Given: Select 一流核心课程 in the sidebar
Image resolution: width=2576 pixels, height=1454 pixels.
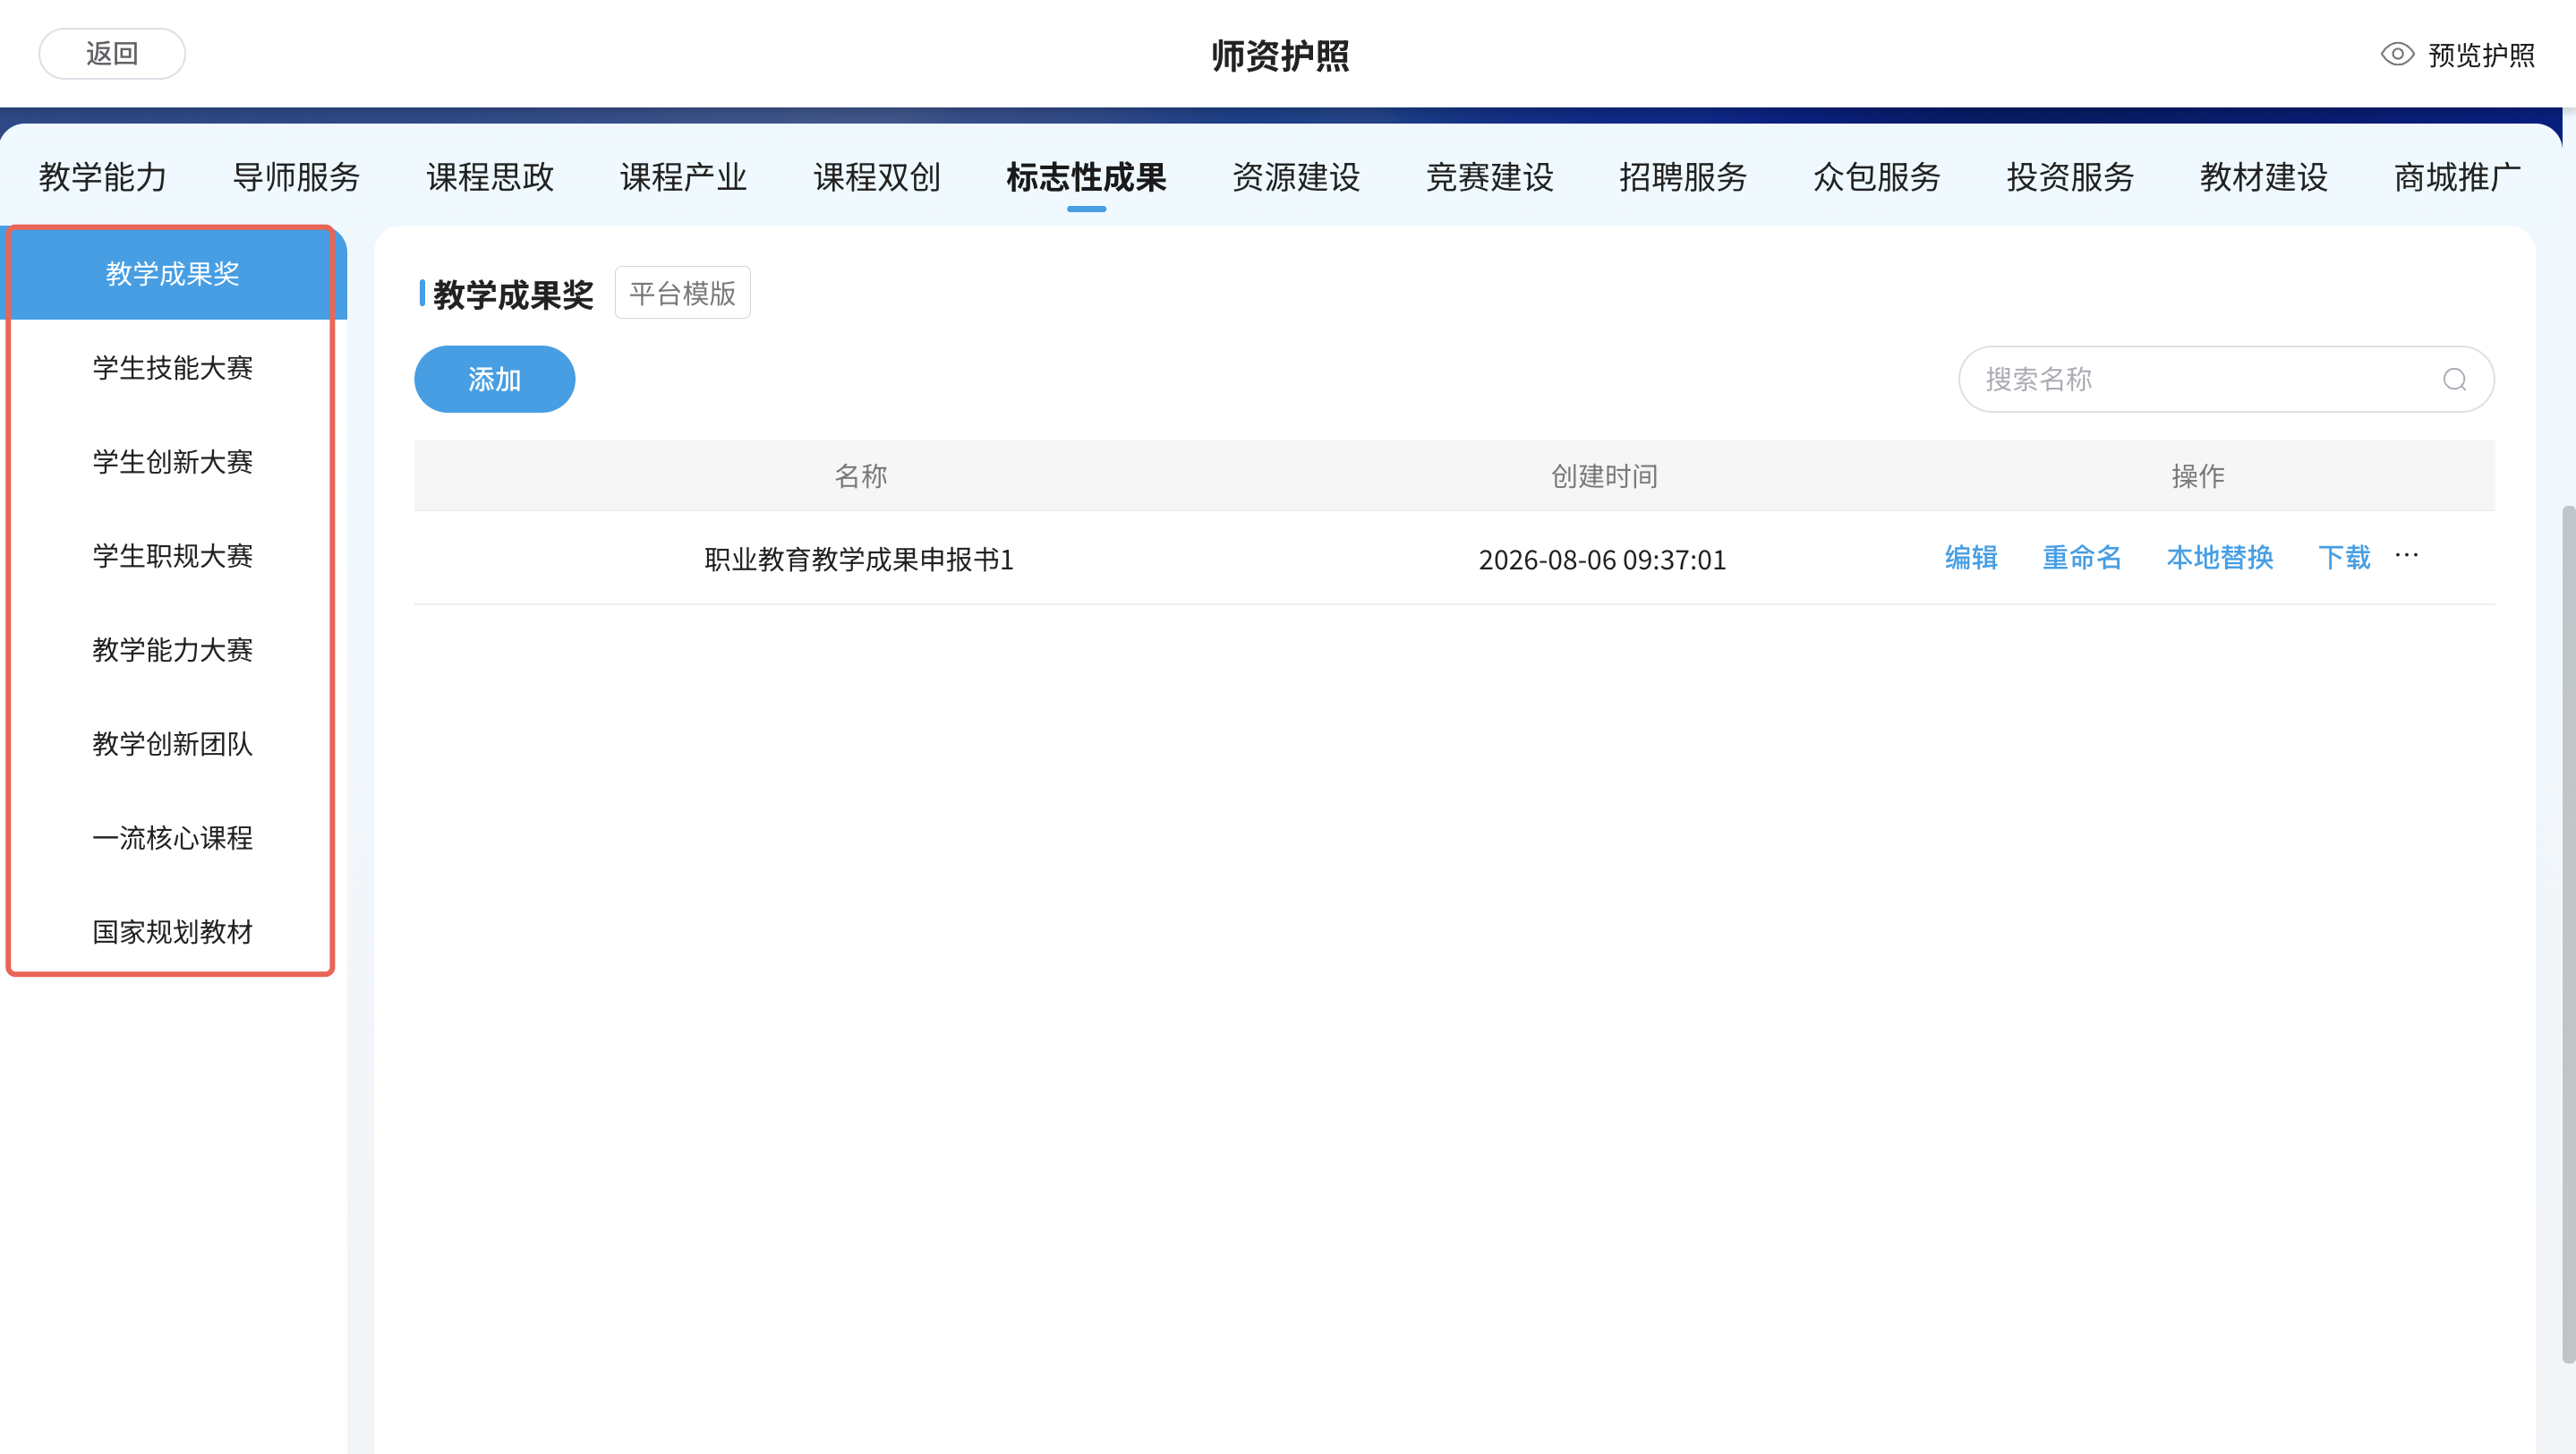Looking at the screenshot, I should [173, 837].
